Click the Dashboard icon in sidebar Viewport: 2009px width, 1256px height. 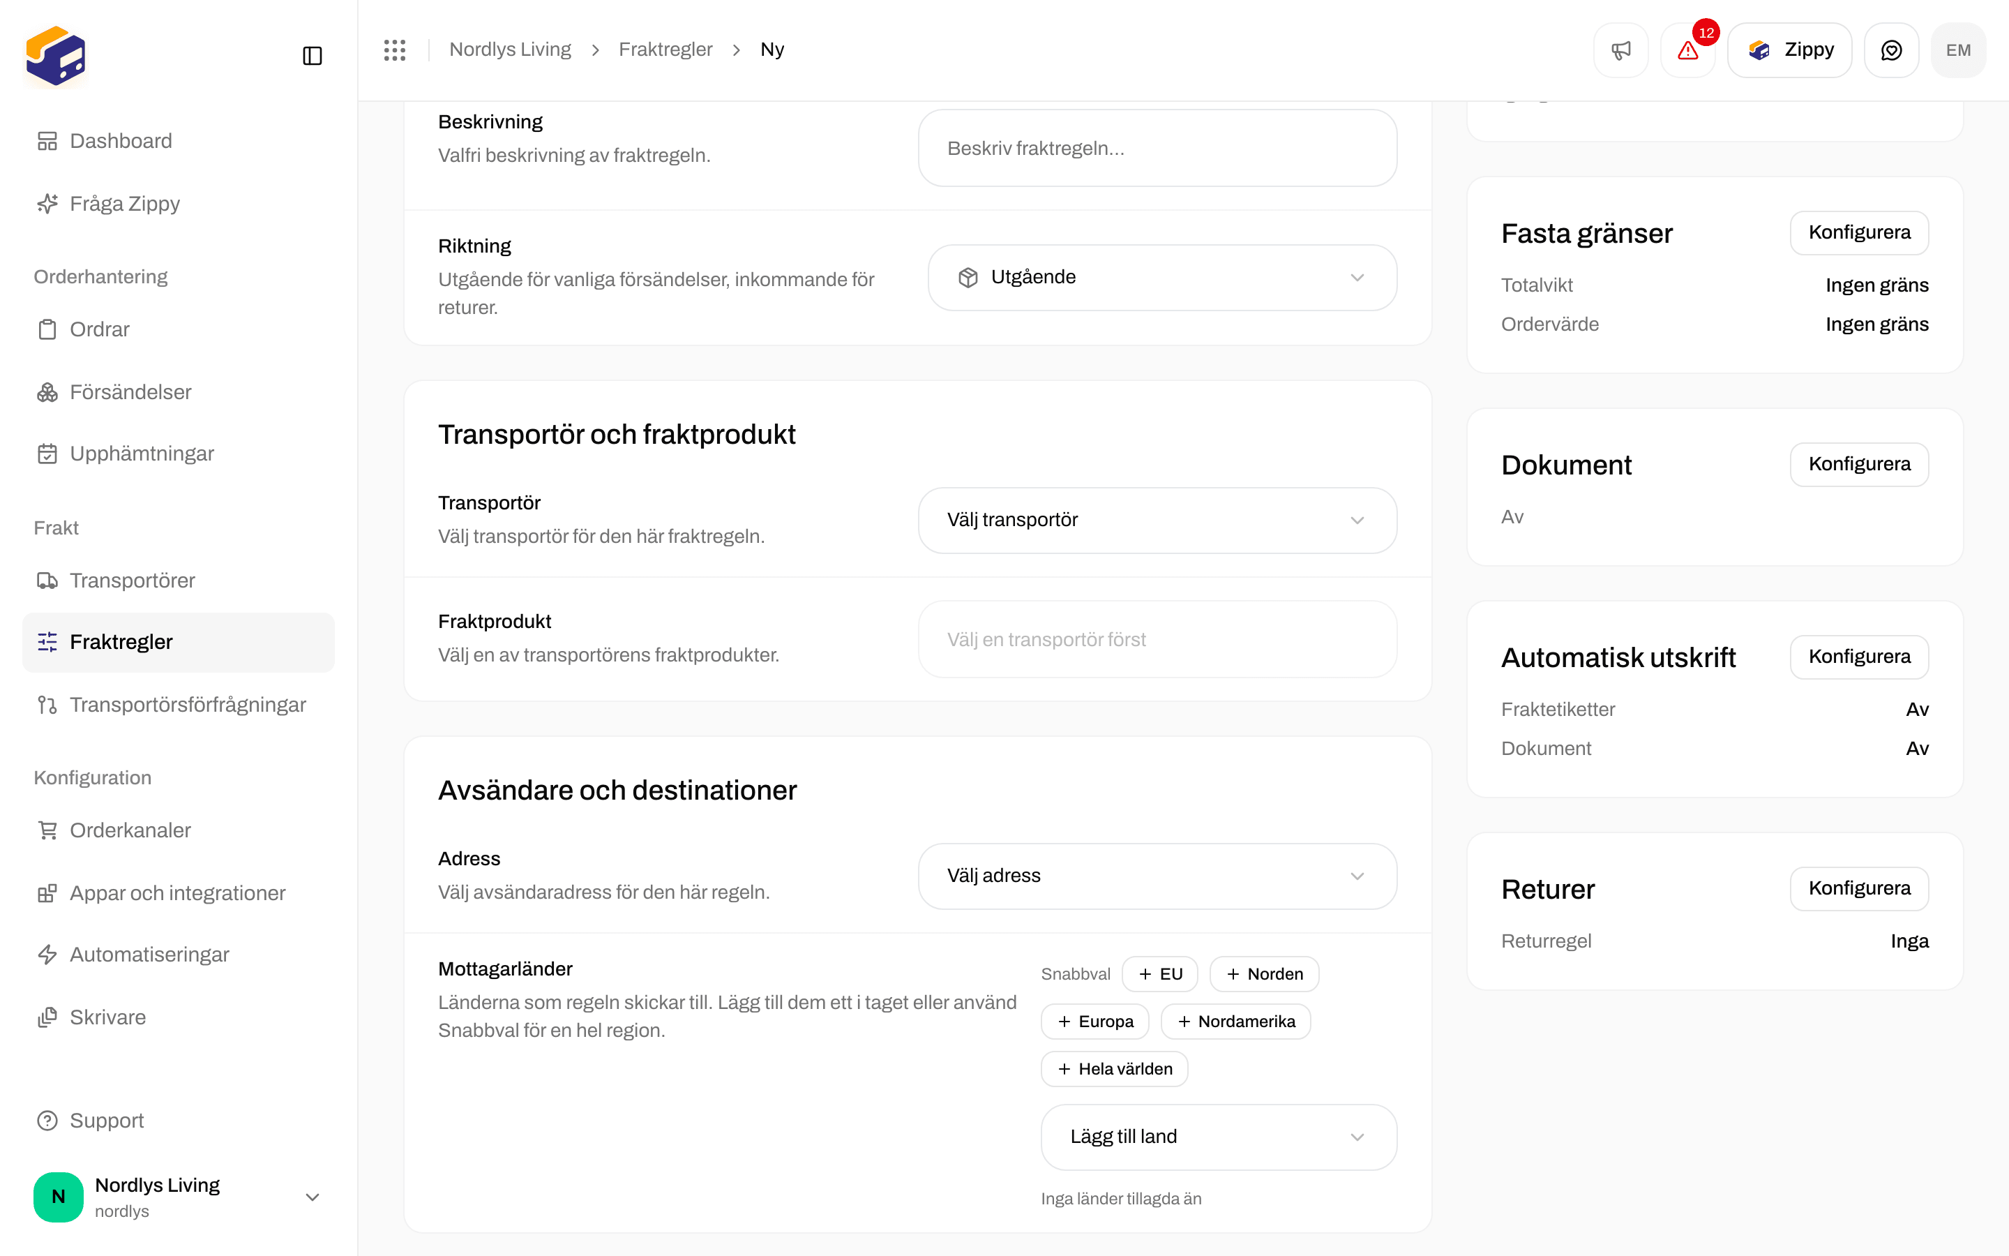pos(47,141)
